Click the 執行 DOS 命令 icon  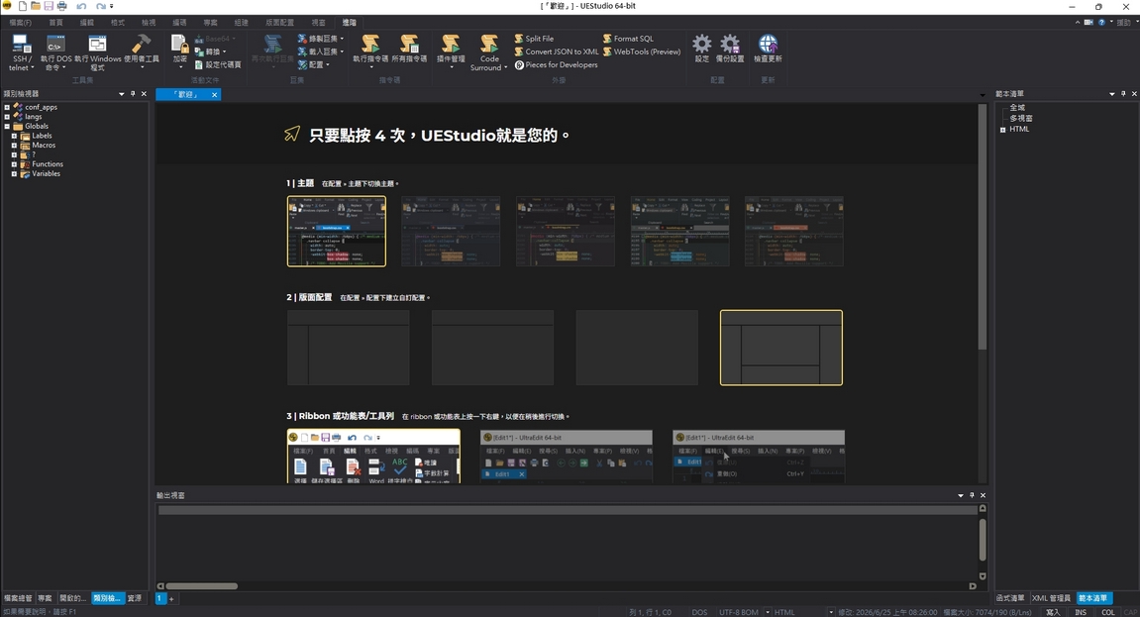(x=56, y=52)
